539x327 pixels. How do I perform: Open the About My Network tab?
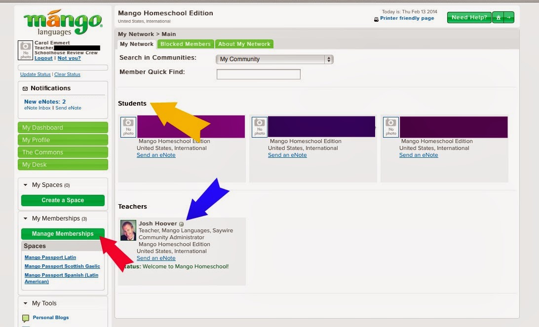tap(244, 44)
